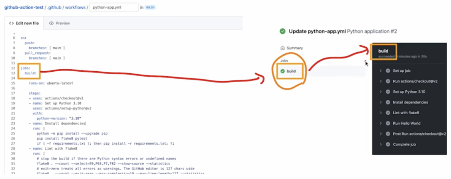The image size is (451, 179).
Task: Click the check icon for Run Hello World
Action: point(388,123)
